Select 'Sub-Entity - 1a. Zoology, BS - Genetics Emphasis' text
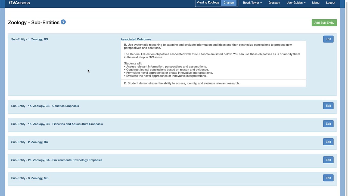 (45, 106)
